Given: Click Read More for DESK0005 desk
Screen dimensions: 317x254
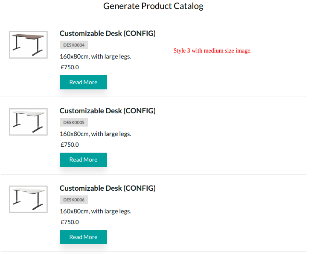Looking at the screenshot, I should pyautogui.click(x=83, y=159).
